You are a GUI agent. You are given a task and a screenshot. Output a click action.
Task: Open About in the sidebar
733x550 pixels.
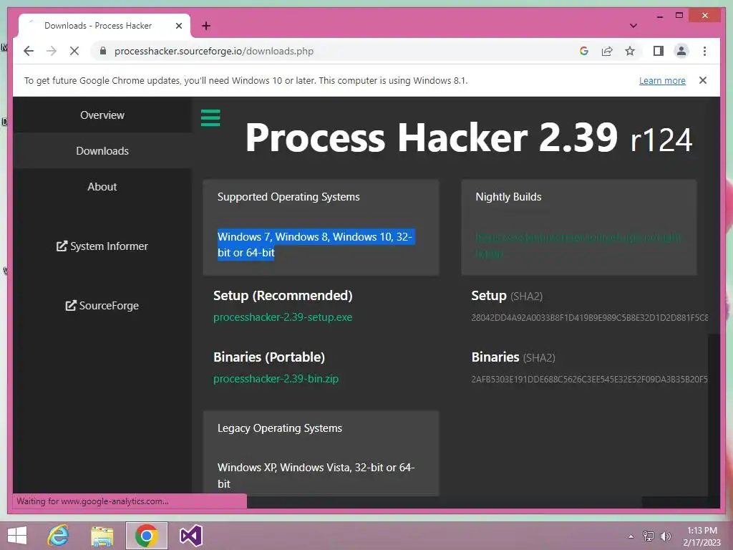(x=102, y=187)
